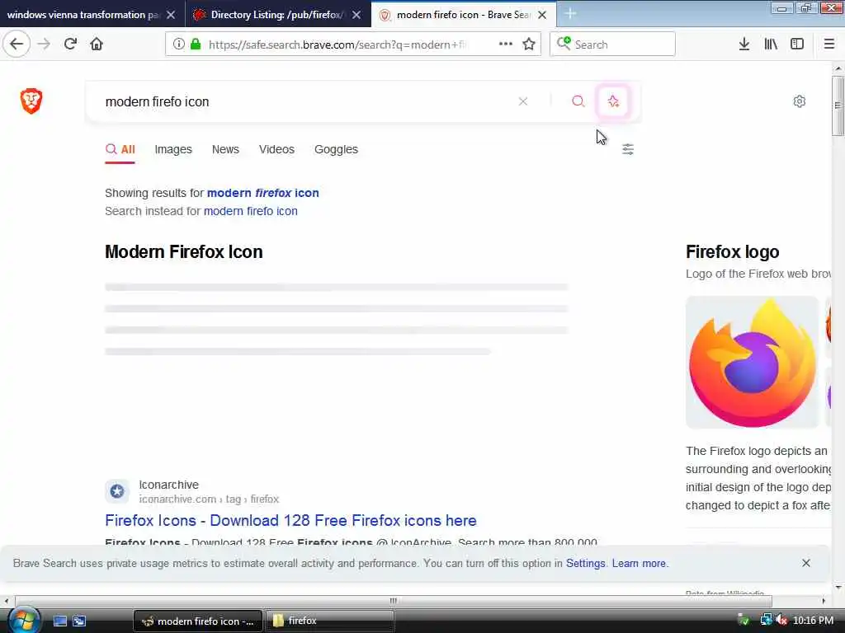This screenshot has height=633, width=845.
Task: Open the Firefox hamburger menu
Action: tap(829, 45)
